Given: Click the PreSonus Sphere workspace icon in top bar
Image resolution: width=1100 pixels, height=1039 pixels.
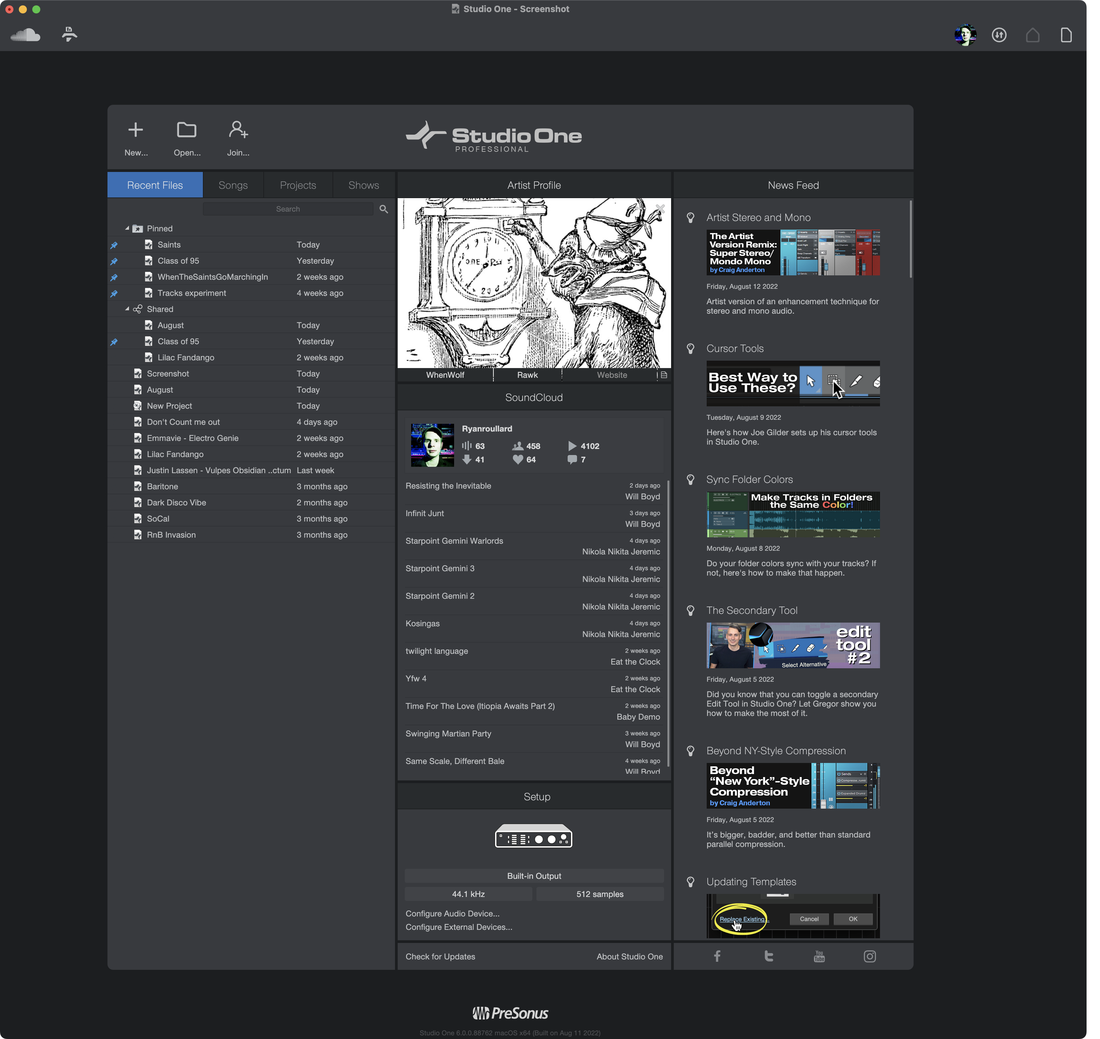Looking at the screenshot, I should click(70, 34).
